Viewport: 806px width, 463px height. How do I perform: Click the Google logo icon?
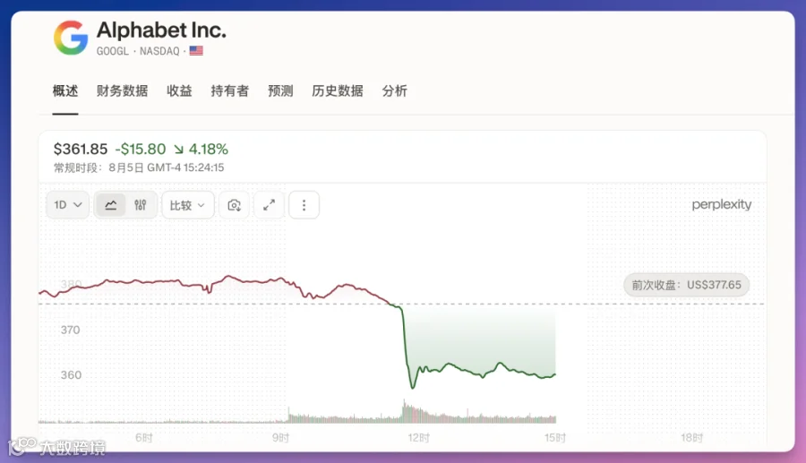(71, 38)
